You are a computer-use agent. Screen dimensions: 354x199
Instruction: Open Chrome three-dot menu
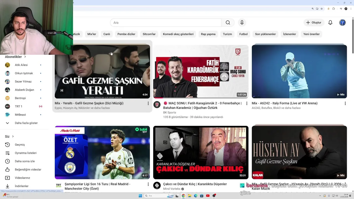click(351, 9)
